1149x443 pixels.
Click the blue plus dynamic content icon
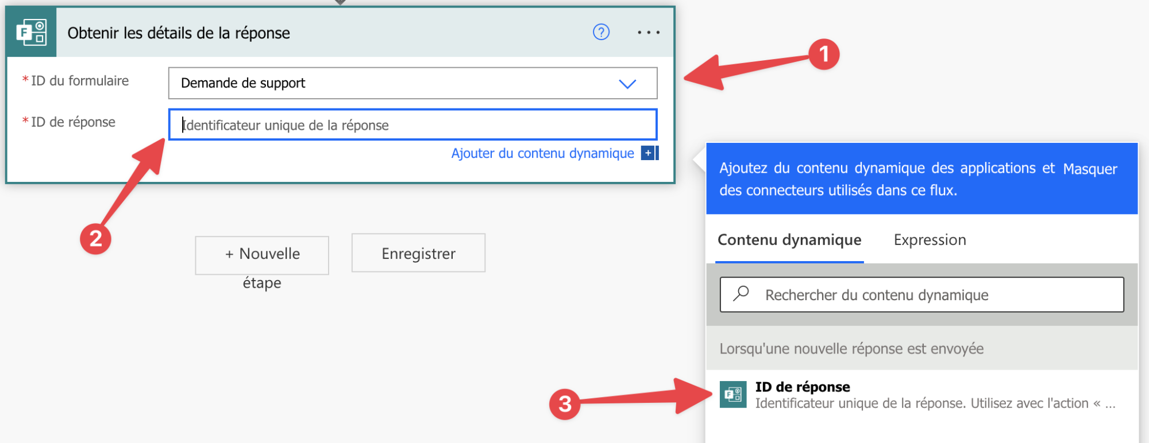(x=649, y=153)
